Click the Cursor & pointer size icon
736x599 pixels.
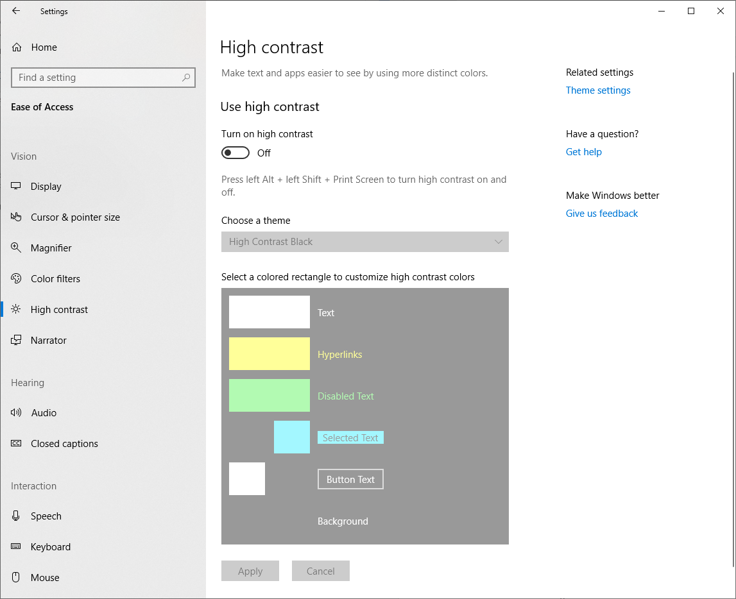pyautogui.click(x=16, y=217)
